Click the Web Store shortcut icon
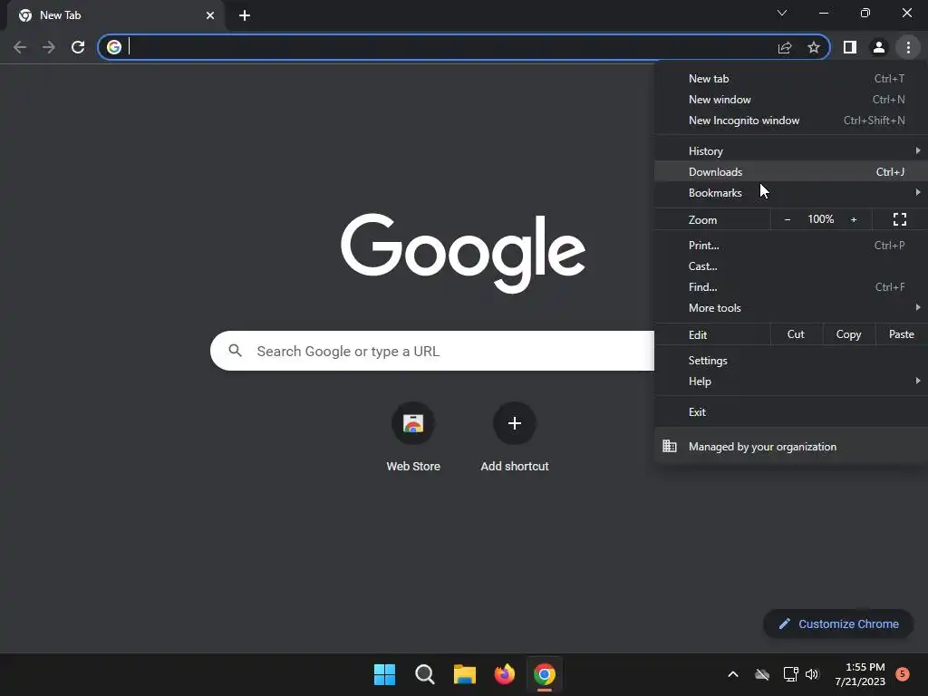 (413, 423)
